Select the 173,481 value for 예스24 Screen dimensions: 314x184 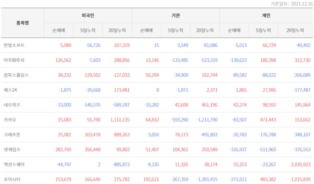click(122, 90)
